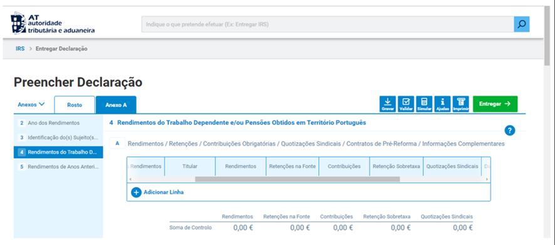Viewport: 555px width, 245px height.
Task: Click the Validar checkmark icon button
Action: click(406, 104)
